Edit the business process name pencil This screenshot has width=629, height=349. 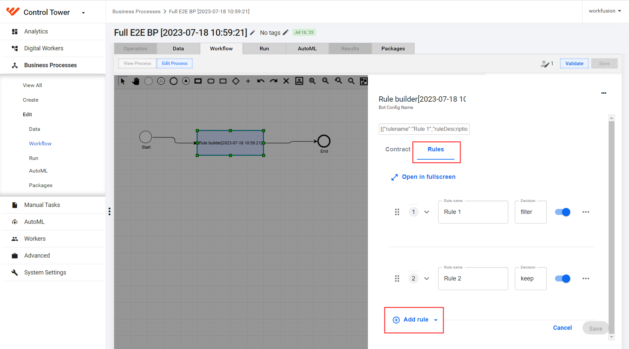252,32
